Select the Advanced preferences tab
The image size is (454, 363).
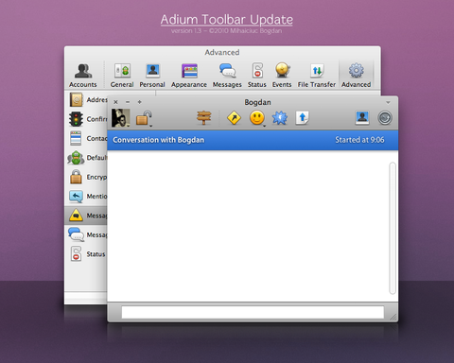tap(356, 75)
